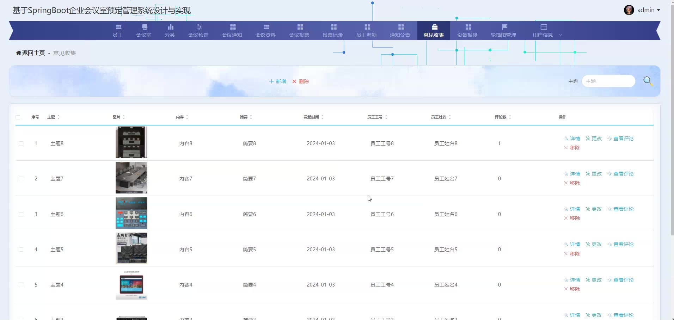This screenshot has height=320, width=674.
Task: Click the admin avatar picture
Action: pos(629,10)
